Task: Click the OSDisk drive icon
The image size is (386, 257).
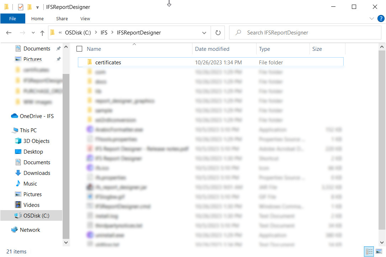Action: (18, 215)
